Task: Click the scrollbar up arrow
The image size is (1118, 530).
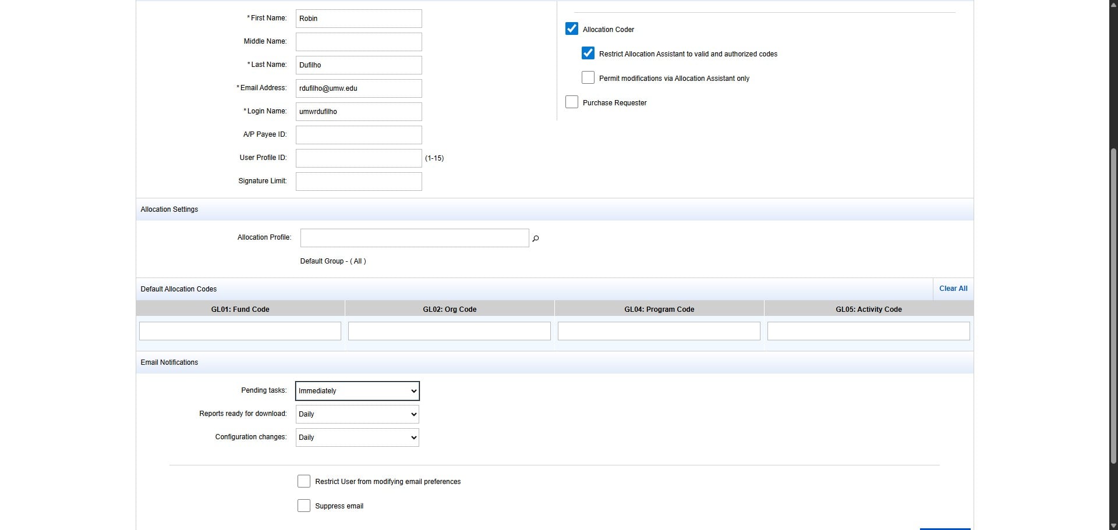Action: (x=1112, y=4)
